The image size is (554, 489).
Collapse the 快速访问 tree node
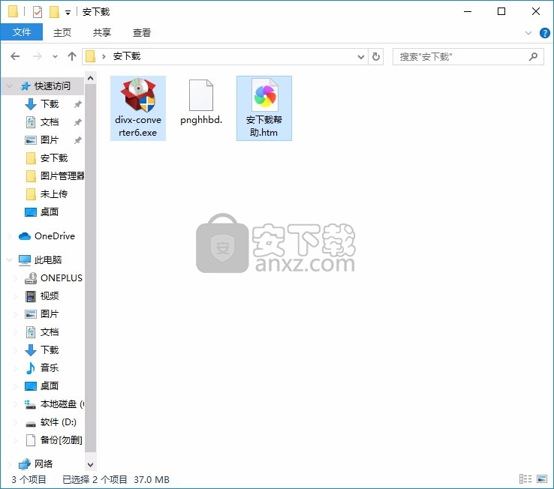click(x=10, y=85)
